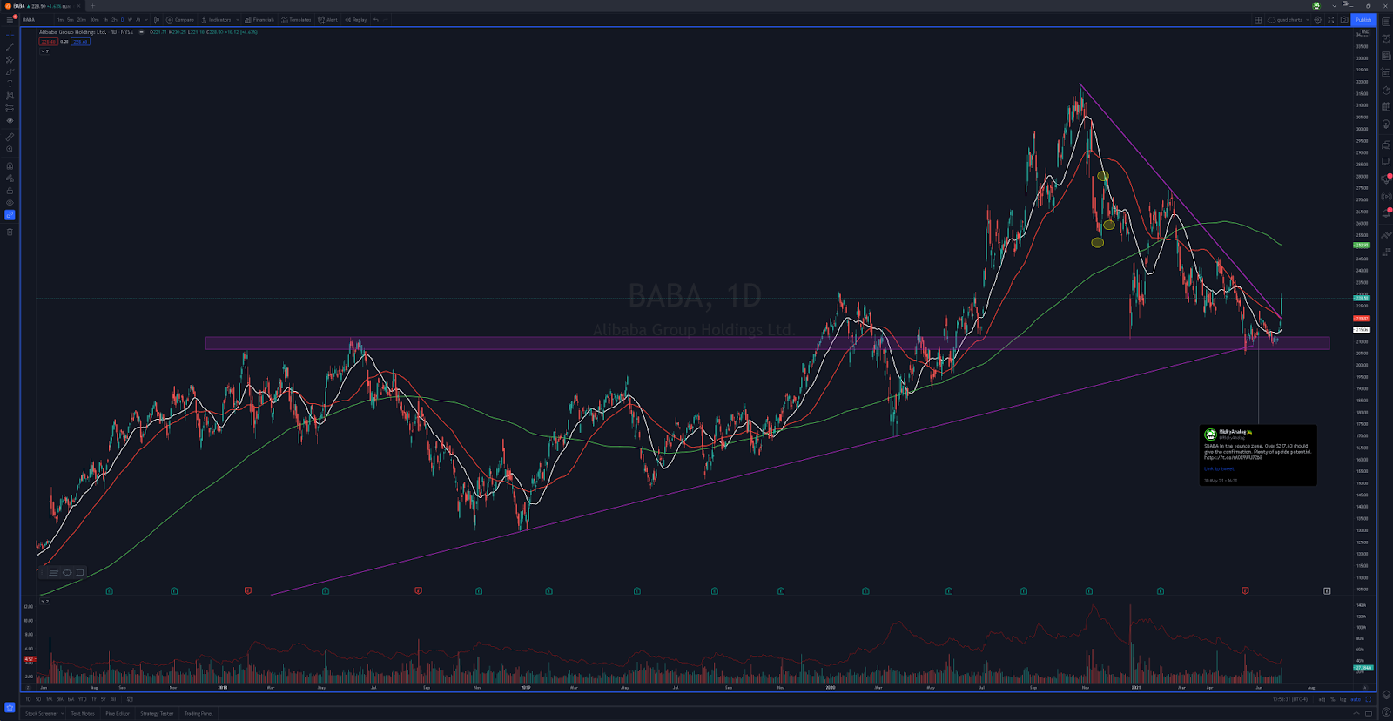The image size is (1393, 721).
Task: Switch to the Text Notes tab
Action: [83, 714]
